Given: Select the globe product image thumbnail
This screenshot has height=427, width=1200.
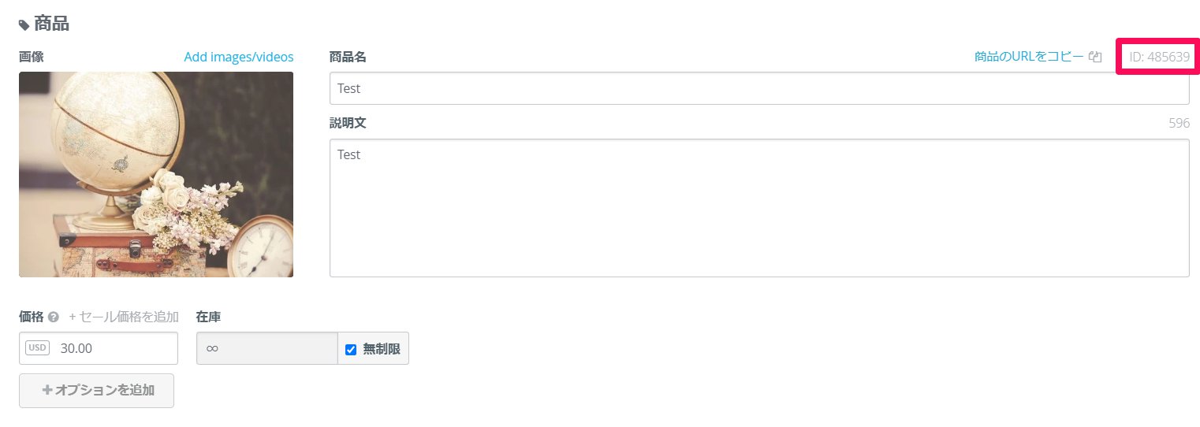Looking at the screenshot, I should pos(156,174).
